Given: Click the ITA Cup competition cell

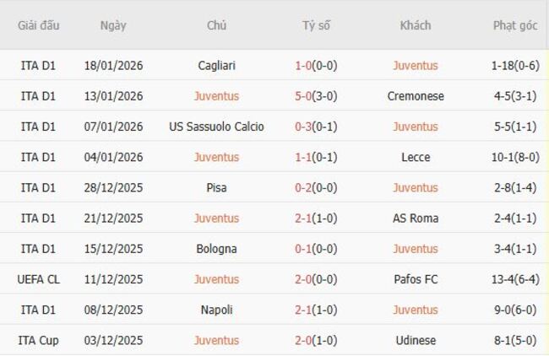Looking at the screenshot, I should tap(38, 340).
